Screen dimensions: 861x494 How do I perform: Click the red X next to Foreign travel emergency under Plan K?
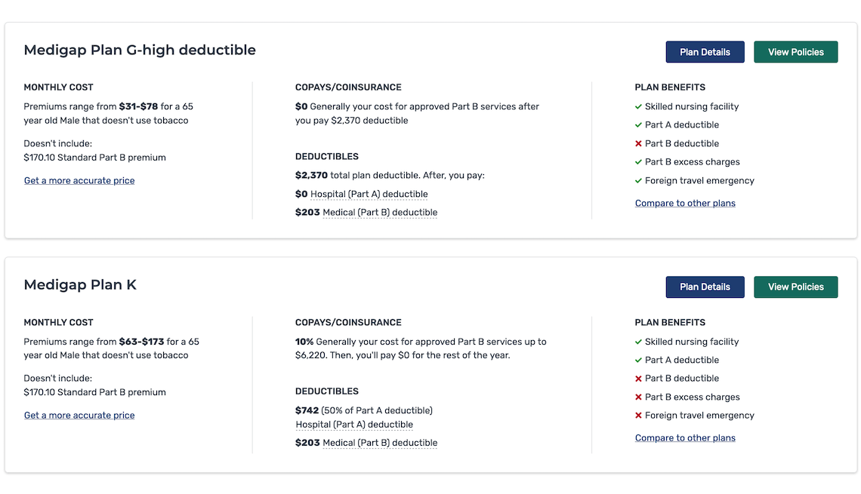[638, 415]
